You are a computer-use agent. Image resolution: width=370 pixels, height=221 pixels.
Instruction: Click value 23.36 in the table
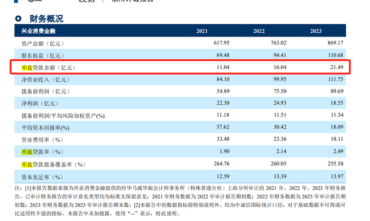pyautogui.click(x=280, y=139)
